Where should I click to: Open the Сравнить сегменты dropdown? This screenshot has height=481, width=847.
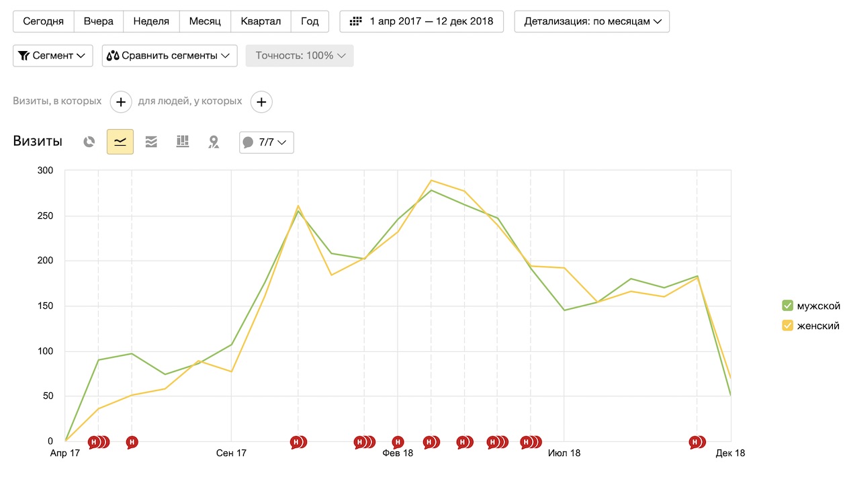(169, 56)
